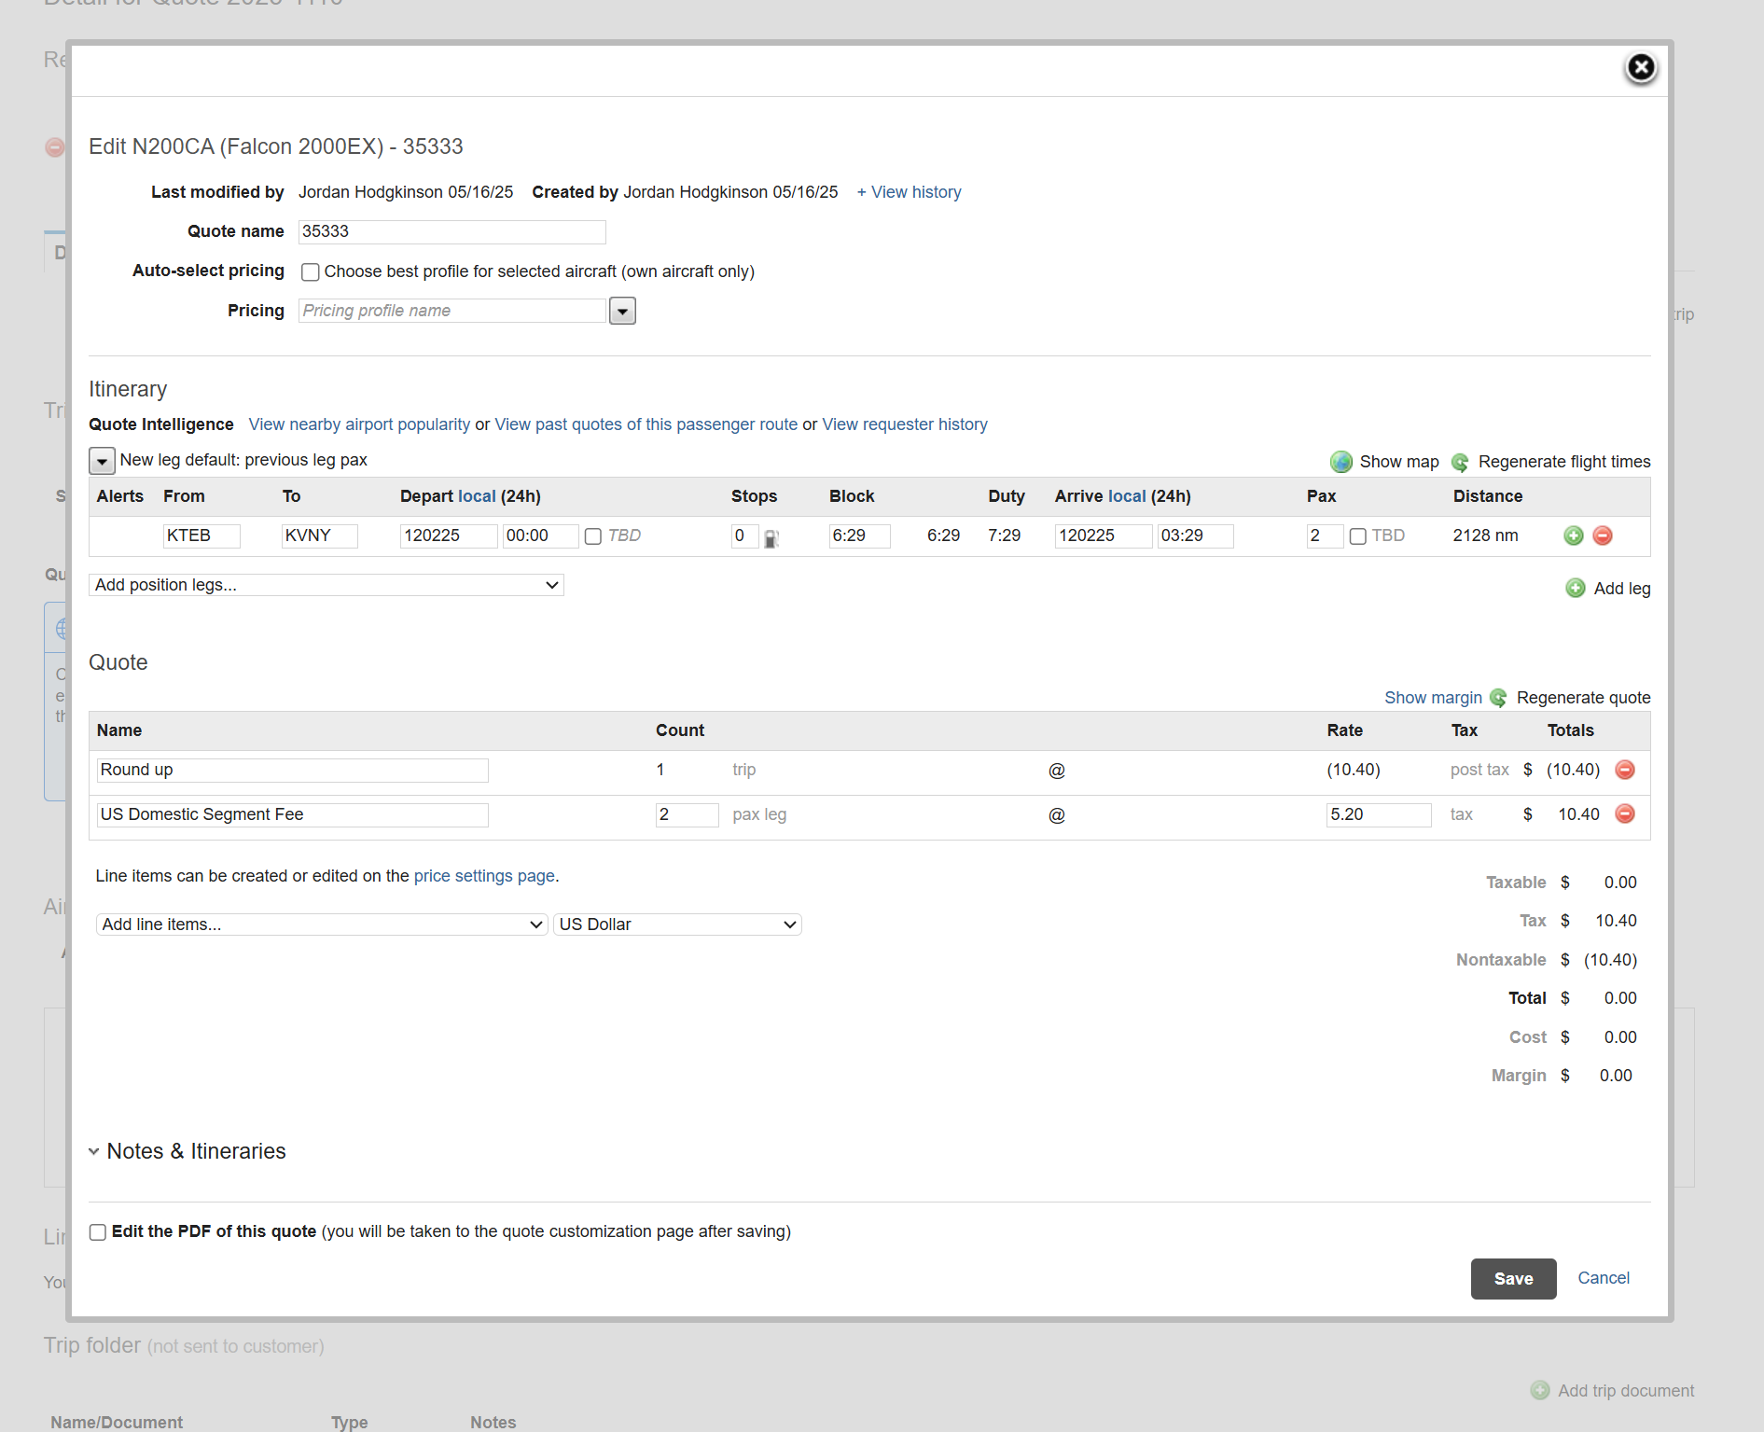Screen dimensions: 1764x1432
Task: Click the green Add leg plus icon
Action: 1576,588
